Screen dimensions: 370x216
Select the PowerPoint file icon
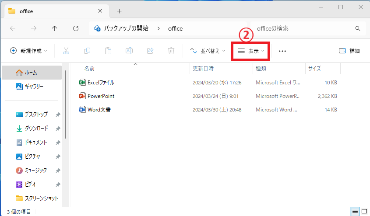point(82,96)
